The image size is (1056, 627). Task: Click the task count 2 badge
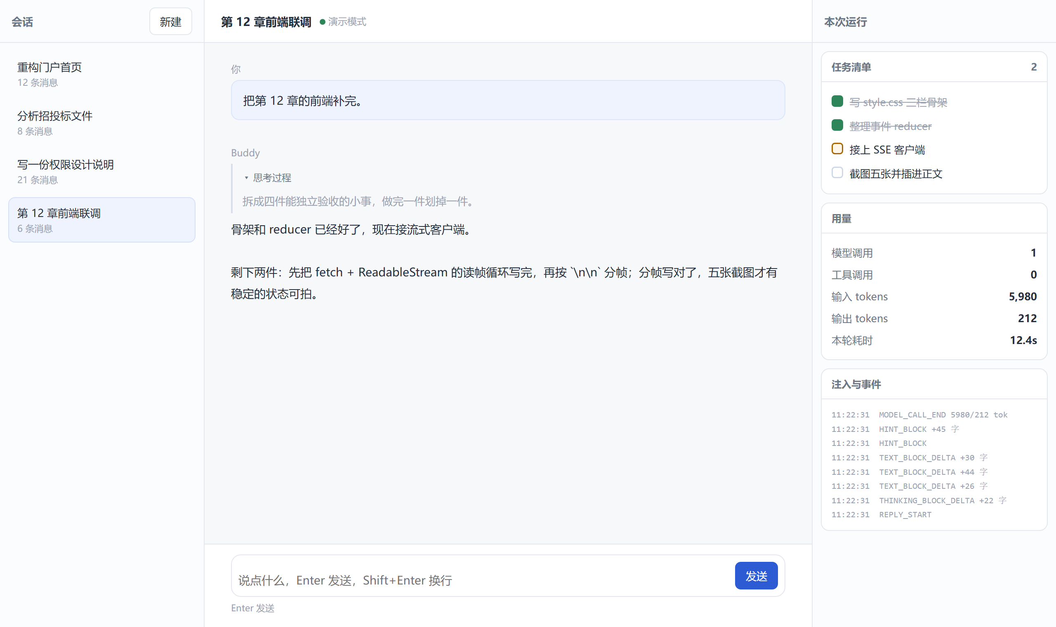pyautogui.click(x=1034, y=67)
